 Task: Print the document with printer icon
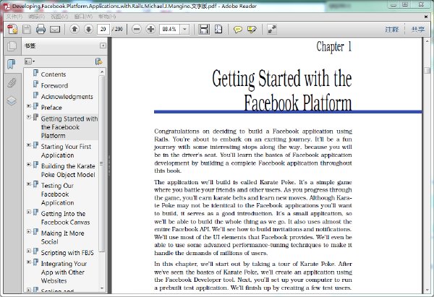pyautogui.click(x=41, y=29)
